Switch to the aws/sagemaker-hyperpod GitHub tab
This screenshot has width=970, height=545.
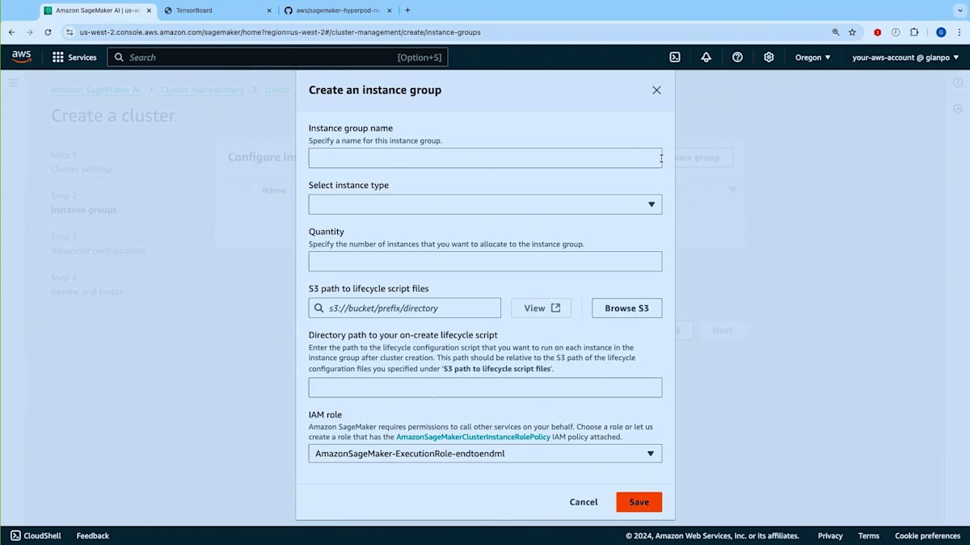(338, 10)
